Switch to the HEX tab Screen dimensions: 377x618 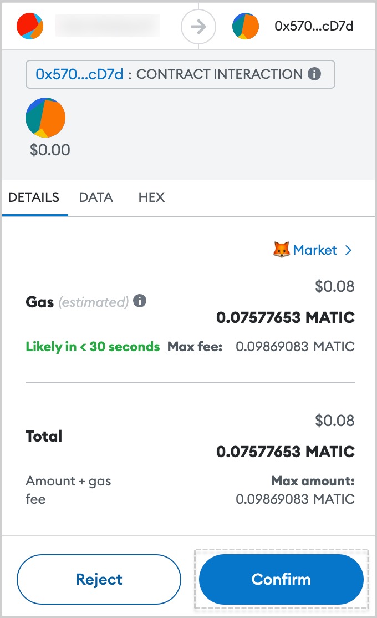(x=151, y=197)
